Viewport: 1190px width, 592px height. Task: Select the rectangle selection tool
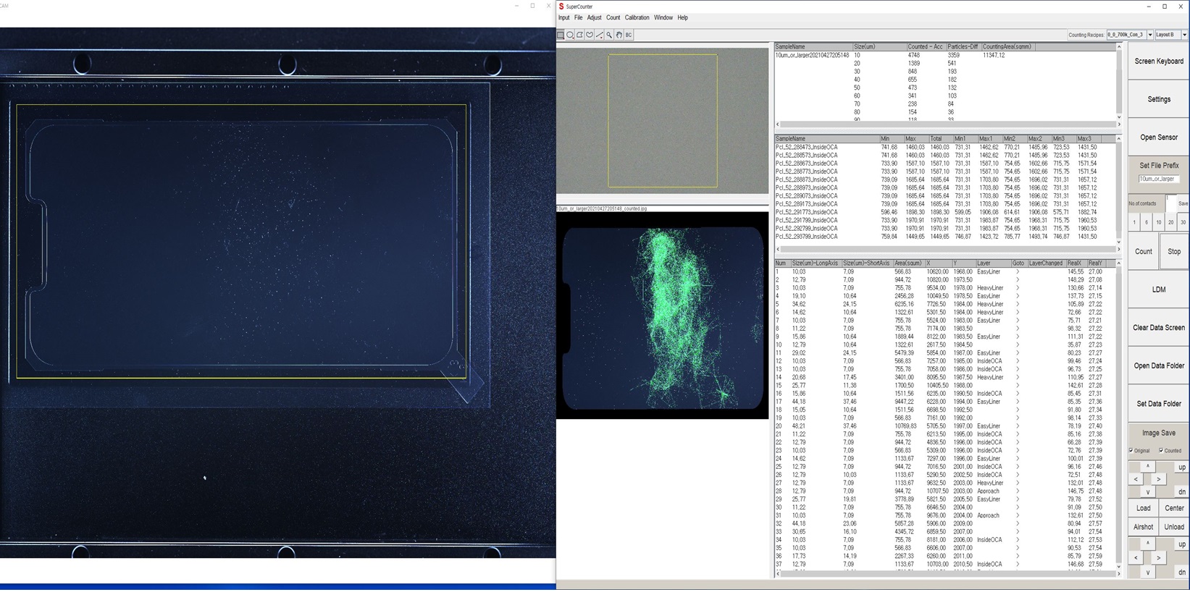pos(561,35)
